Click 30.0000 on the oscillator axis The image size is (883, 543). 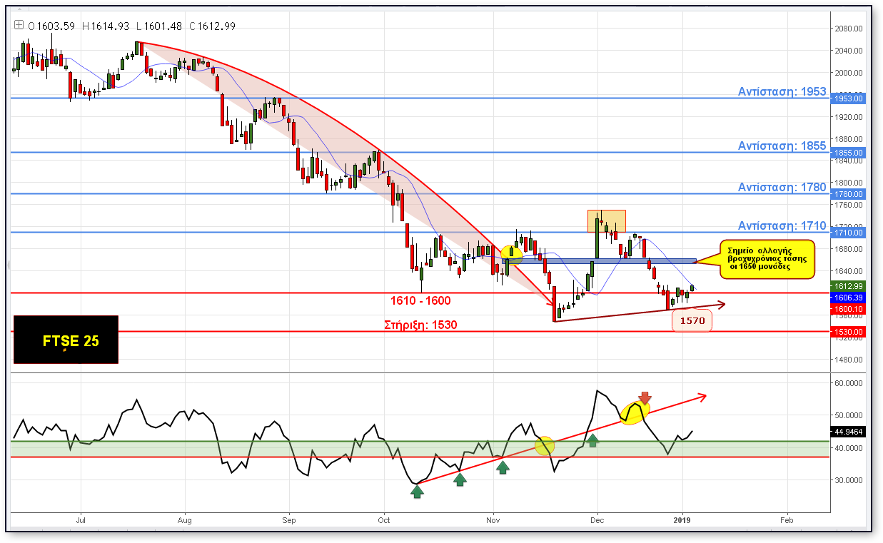pos(849,480)
